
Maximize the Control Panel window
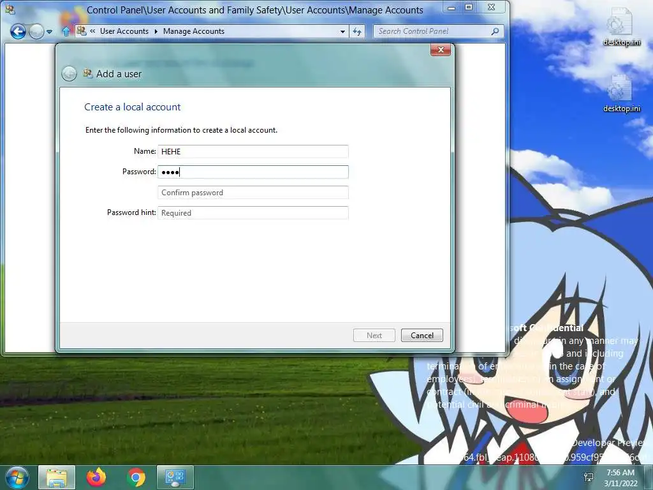point(469,7)
